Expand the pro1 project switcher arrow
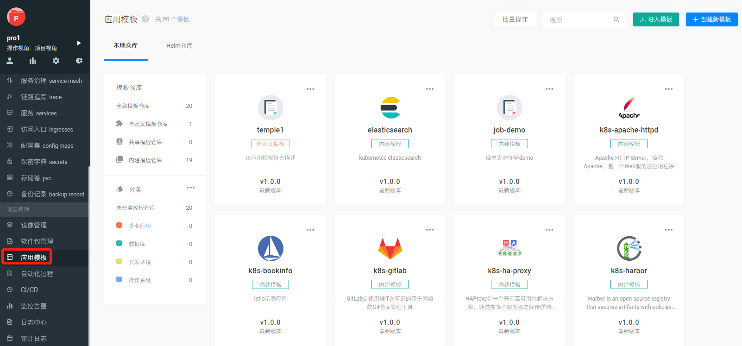742x346 pixels. [x=79, y=43]
